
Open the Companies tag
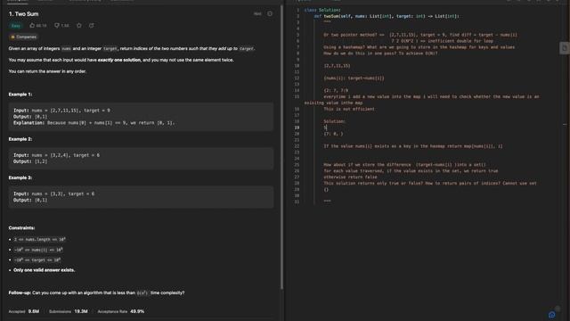24,37
